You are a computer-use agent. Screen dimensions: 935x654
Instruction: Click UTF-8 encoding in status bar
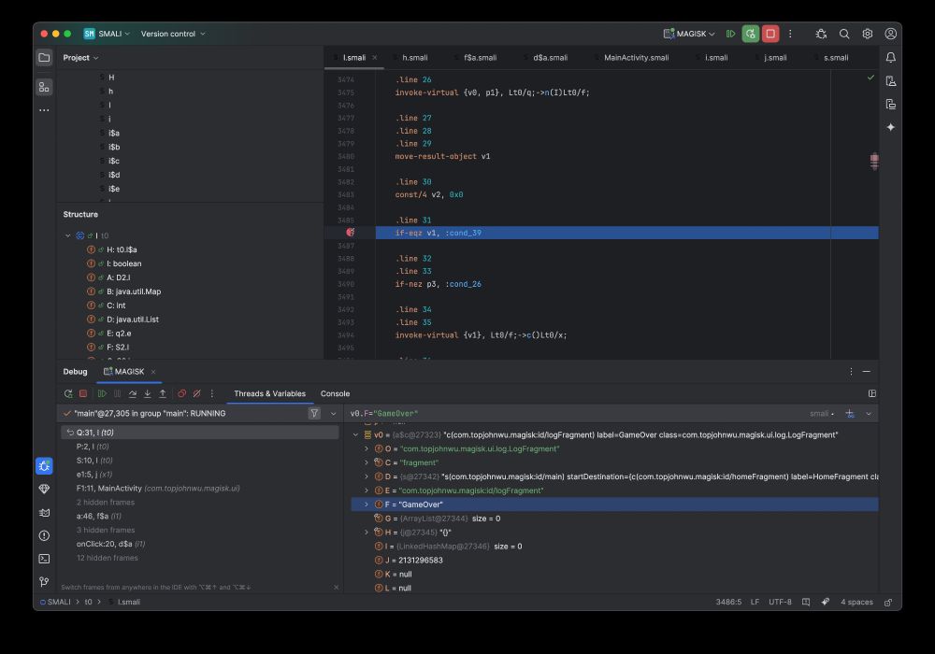tap(780, 603)
